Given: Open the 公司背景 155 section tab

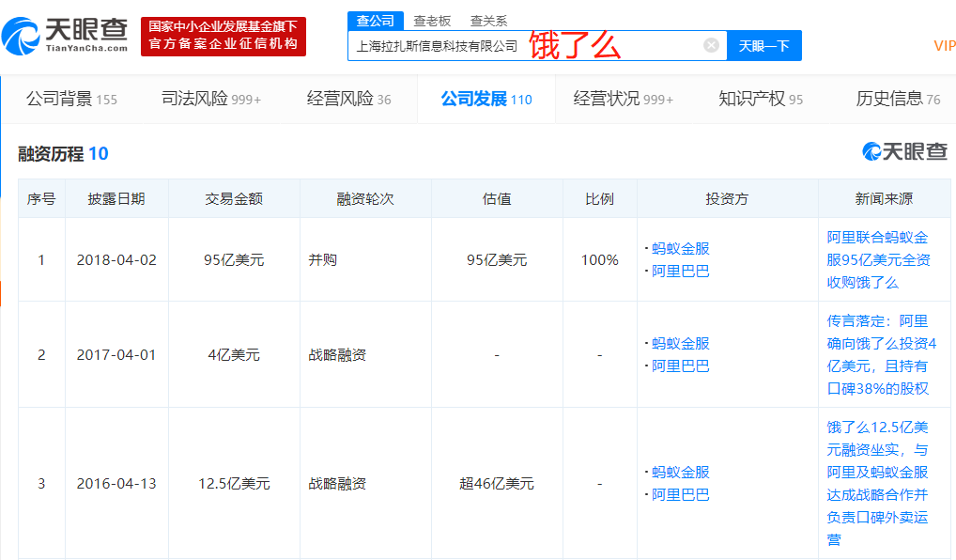Looking at the screenshot, I should click(x=71, y=99).
